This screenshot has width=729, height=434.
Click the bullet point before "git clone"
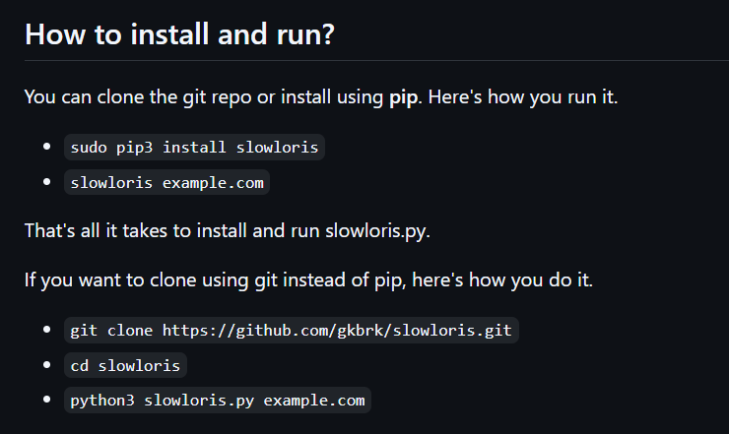click(x=46, y=330)
